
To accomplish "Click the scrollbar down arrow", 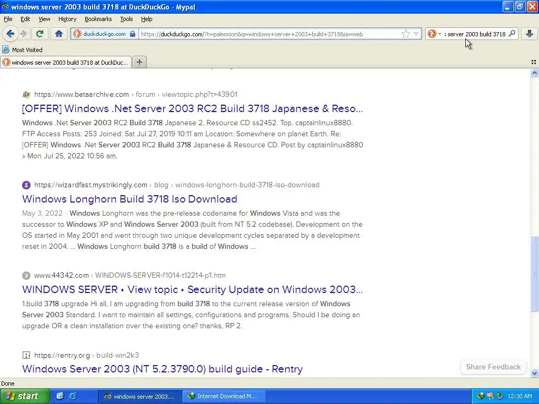I will point(534,373).
